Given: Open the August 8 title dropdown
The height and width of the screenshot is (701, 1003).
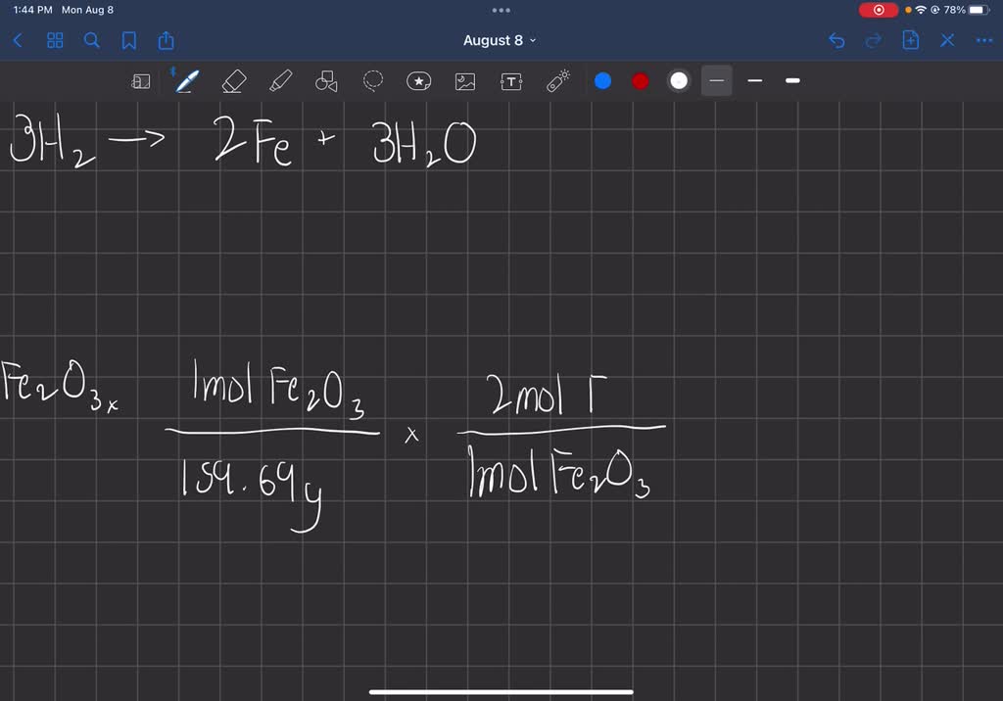Looking at the screenshot, I should click(501, 40).
